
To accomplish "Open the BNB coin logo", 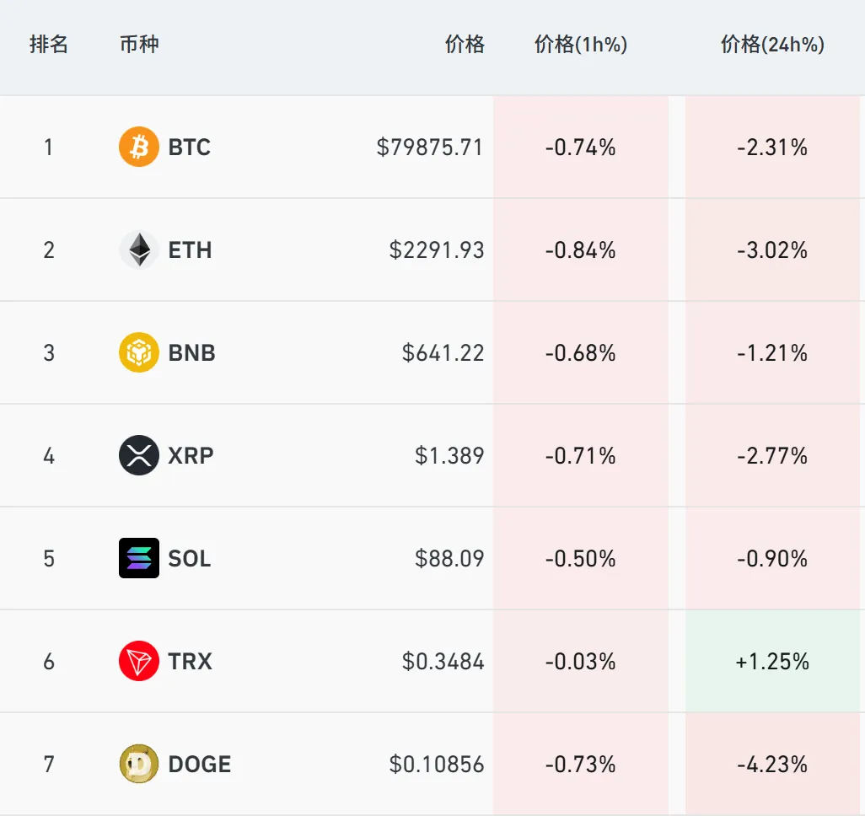I will point(139,352).
